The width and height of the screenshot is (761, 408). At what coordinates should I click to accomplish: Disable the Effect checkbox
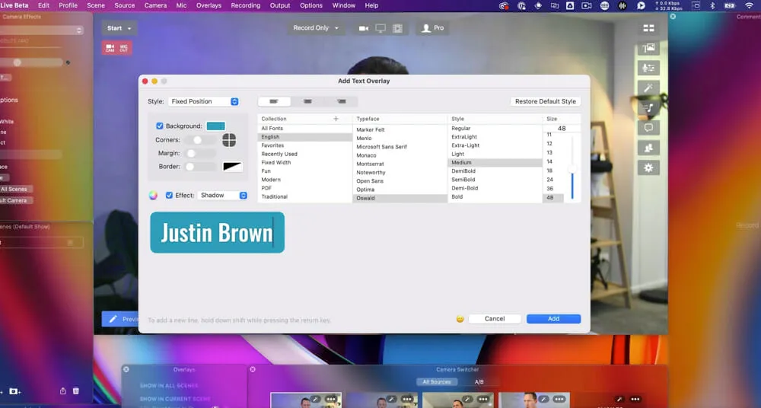tap(170, 196)
